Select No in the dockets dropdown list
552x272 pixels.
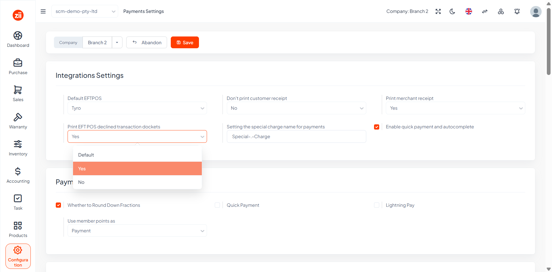(137, 182)
